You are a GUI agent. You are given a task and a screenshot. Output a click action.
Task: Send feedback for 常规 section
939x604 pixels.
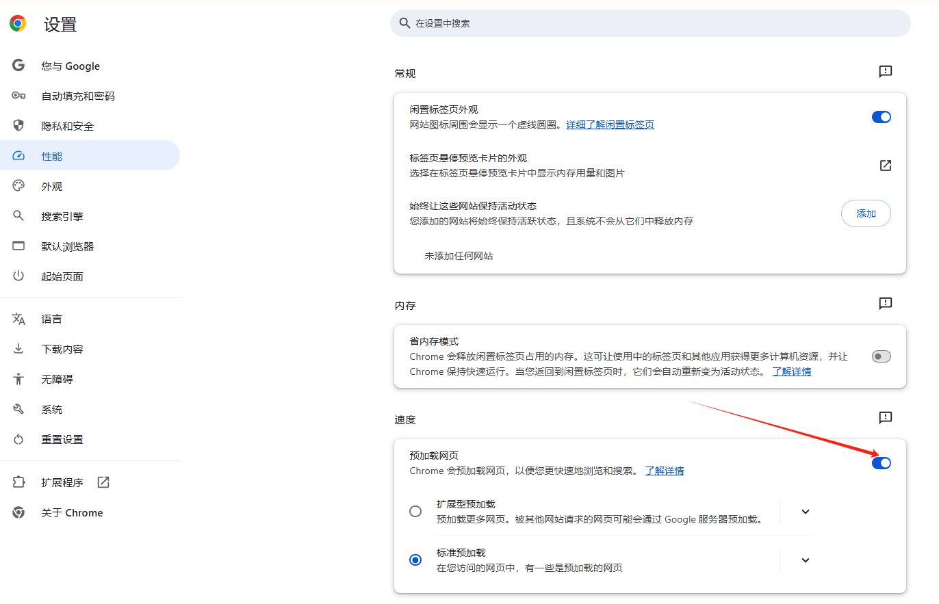886,71
